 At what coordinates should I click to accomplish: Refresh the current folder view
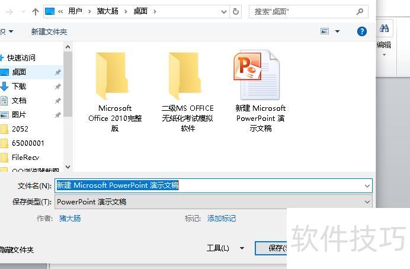(x=236, y=11)
